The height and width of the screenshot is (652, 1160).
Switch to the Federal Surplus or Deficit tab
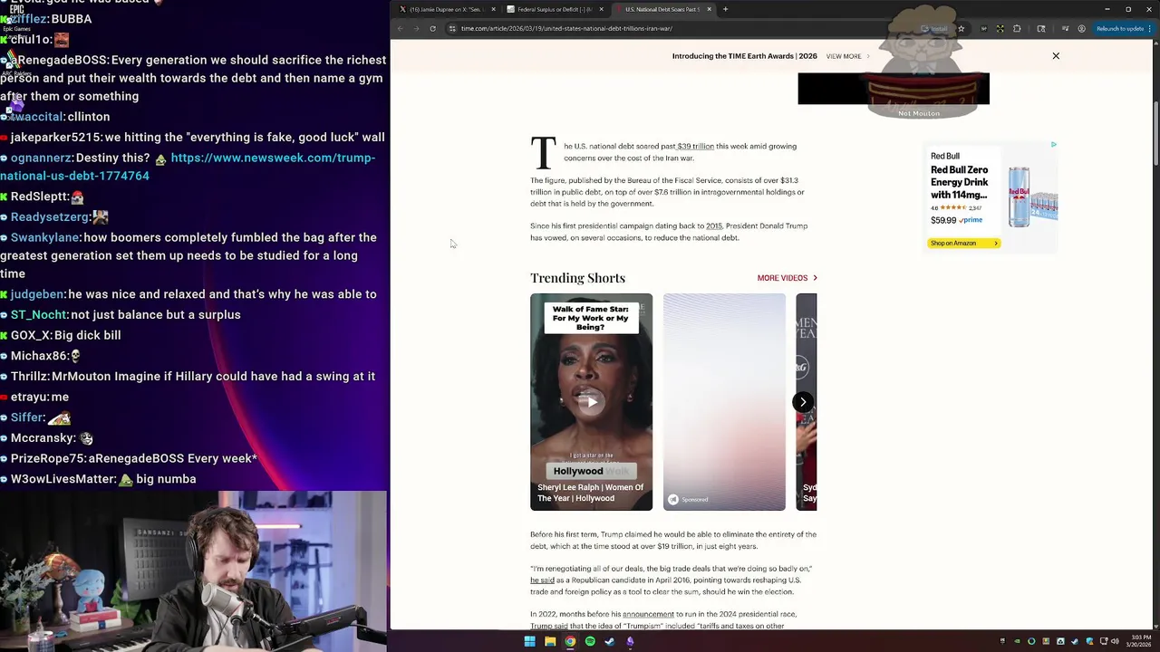pos(555,9)
